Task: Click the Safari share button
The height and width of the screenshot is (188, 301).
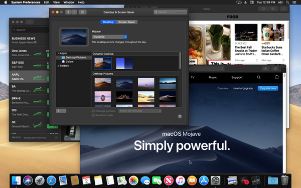Action: click(266, 69)
